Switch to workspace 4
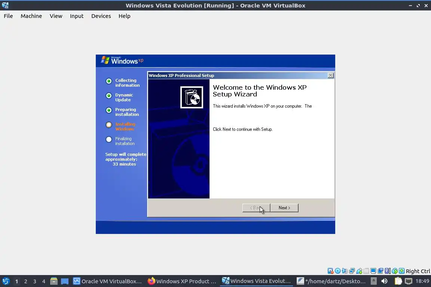Image resolution: width=431 pixels, height=287 pixels. (x=44, y=281)
